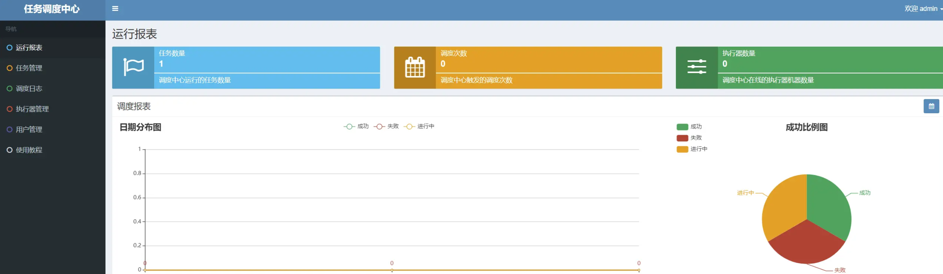943x274 pixels.
Task: Click the 成功 label beside pie chart
Action: click(865, 193)
